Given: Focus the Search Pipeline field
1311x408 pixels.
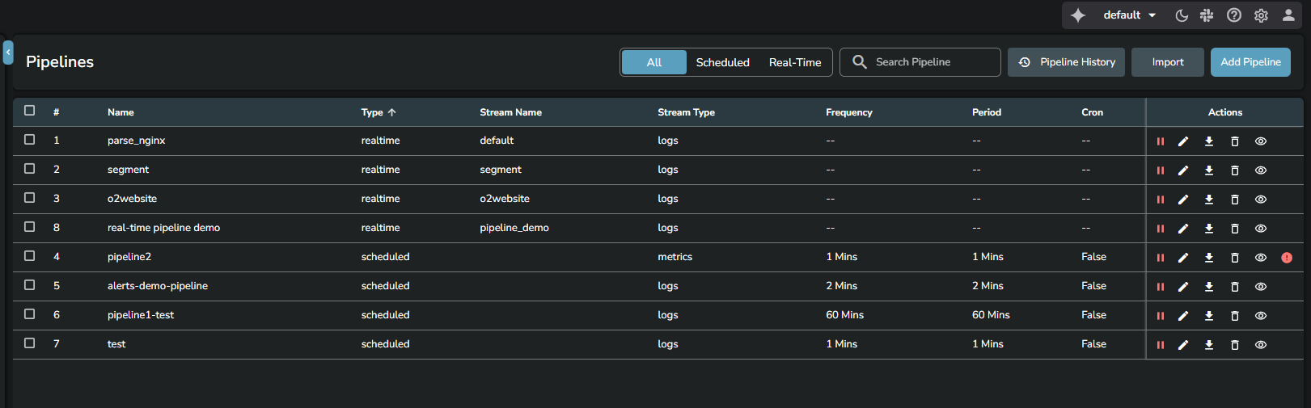Looking at the screenshot, I should (x=930, y=62).
